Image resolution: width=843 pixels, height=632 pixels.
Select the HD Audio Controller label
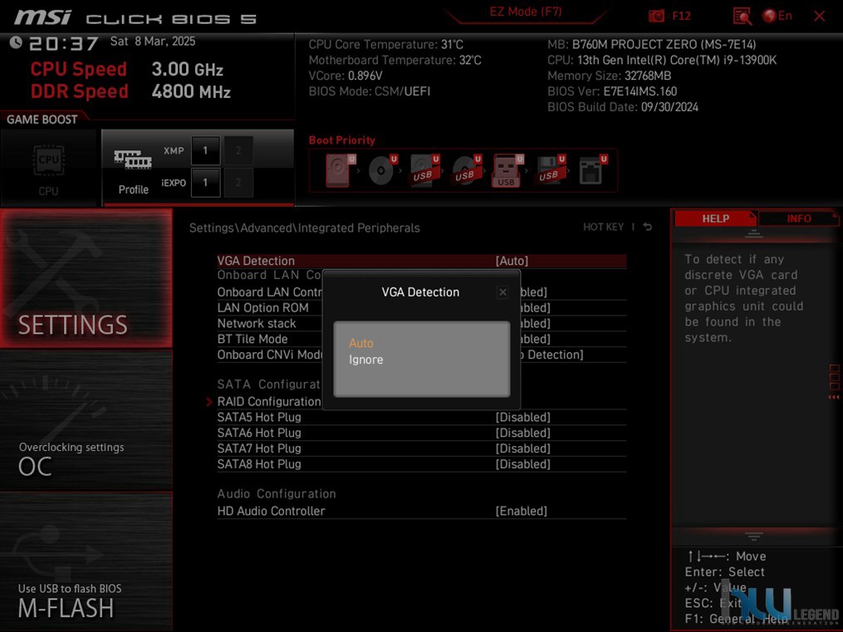point(271,511)
